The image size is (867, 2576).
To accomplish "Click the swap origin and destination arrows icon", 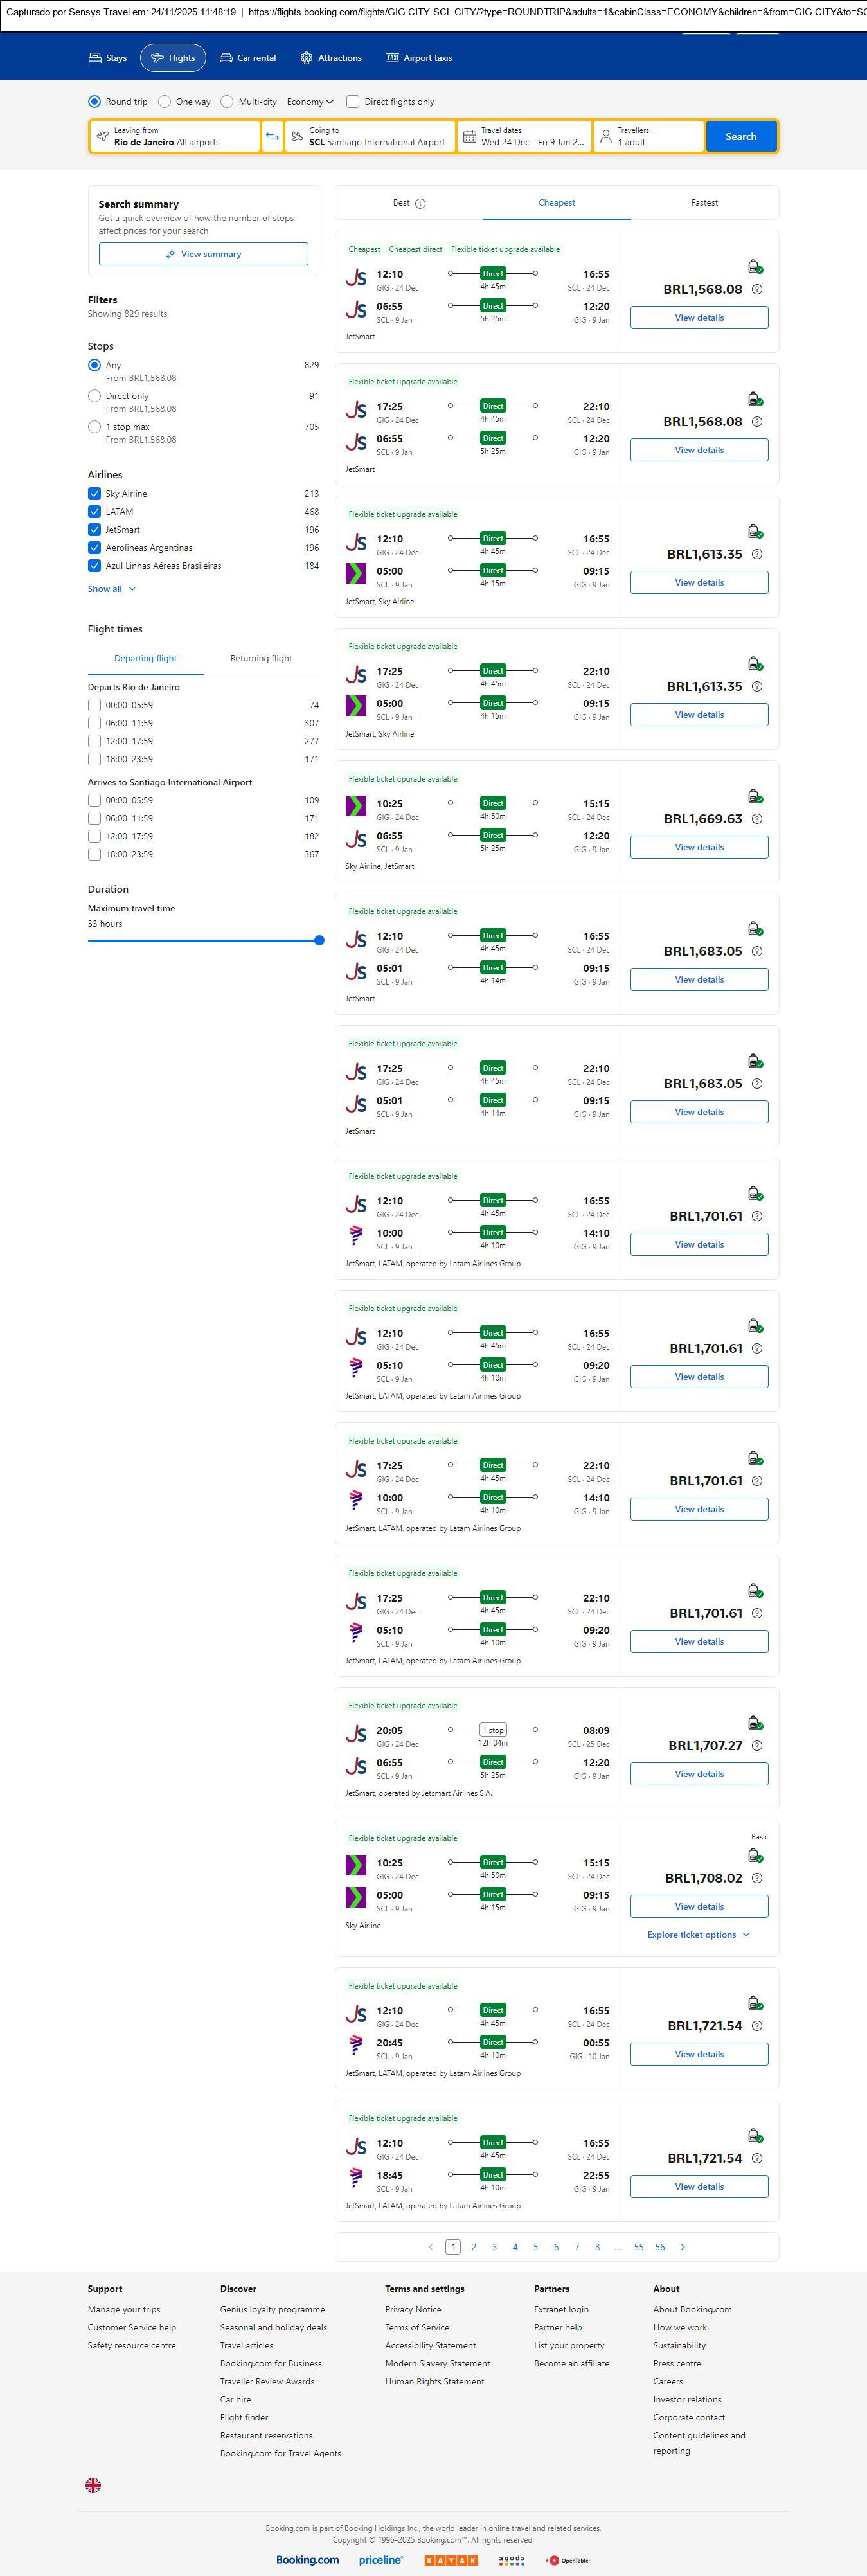I will pos(272,137).
